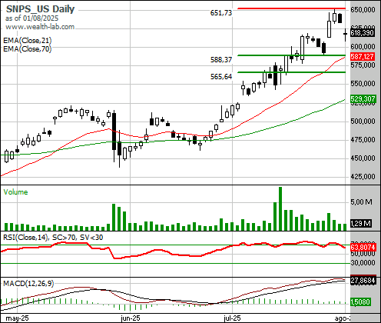Image resolution: width=381 pixels, height=323 pixels.
Task: Click the MACD(12,26,9) pane label
Action: (28, 284)
